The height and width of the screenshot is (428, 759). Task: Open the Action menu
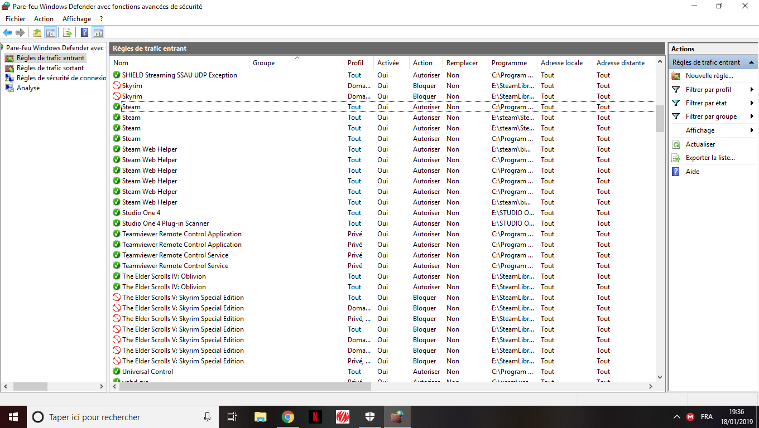pos(44,19)
